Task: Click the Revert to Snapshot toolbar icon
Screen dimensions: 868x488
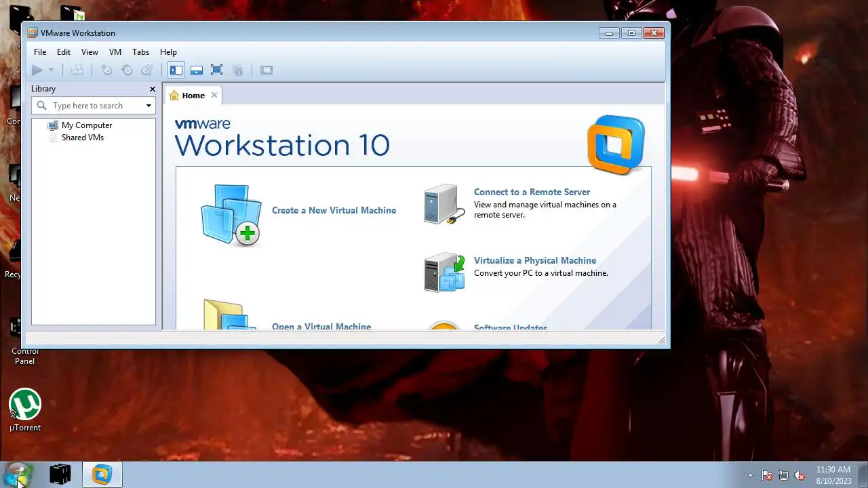Action: click(x=127, y=70)
